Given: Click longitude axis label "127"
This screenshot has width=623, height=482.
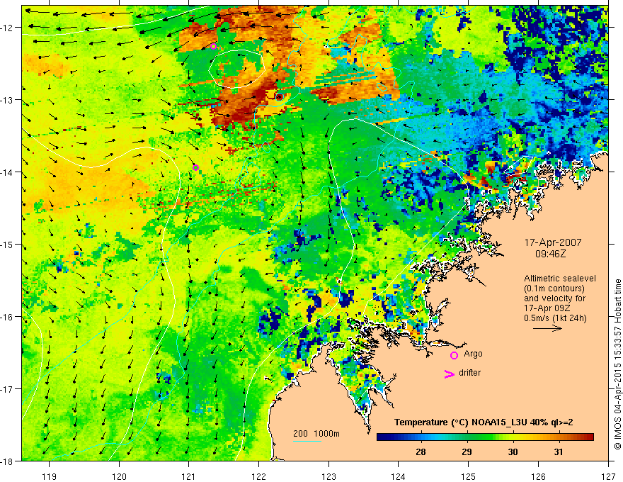Looking at the screenshot, I should (608, 476).
